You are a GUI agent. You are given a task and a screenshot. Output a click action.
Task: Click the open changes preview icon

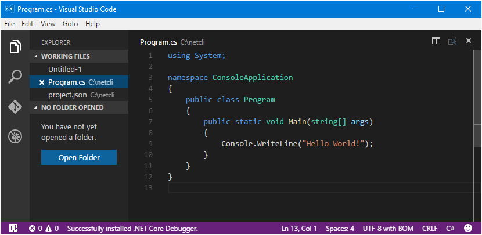452,41
